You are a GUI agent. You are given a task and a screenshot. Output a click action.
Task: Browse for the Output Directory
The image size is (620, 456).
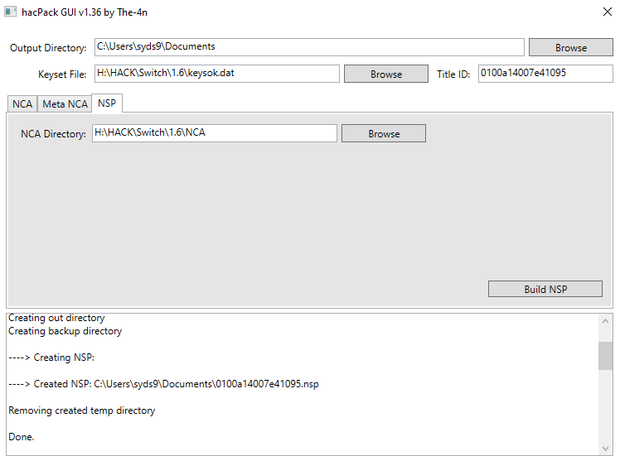coord(570,47)
